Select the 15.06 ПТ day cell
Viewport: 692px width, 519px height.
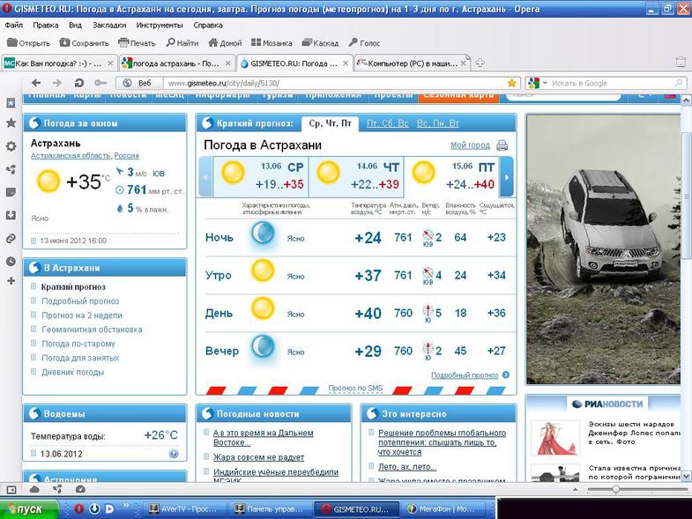tap(451, 176)
